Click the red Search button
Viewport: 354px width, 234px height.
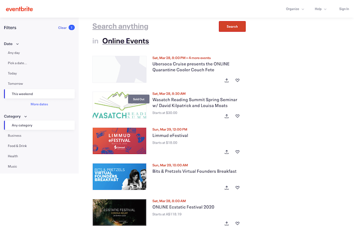(x=232, y=26)
